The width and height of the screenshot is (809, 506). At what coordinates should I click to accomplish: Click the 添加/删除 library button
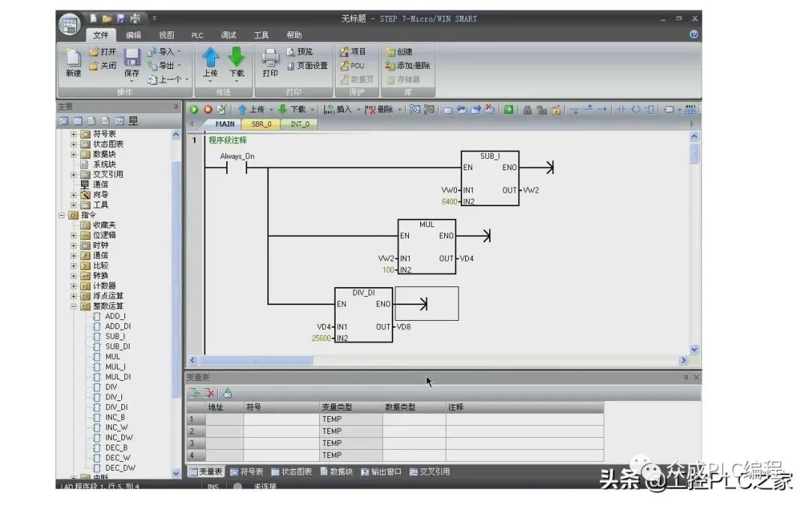tap(407, 65)
